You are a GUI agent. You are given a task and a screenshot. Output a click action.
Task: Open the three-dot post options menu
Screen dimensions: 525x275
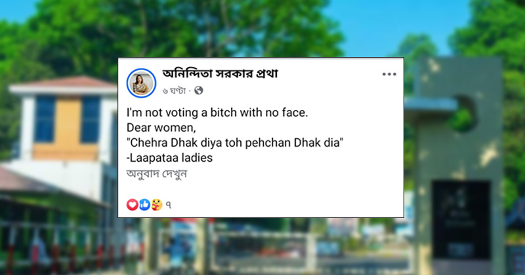pos(389,75)
